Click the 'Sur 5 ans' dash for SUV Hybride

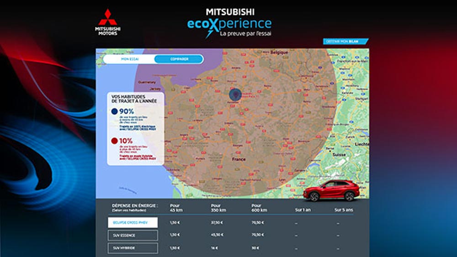click(x=338, y=249)
